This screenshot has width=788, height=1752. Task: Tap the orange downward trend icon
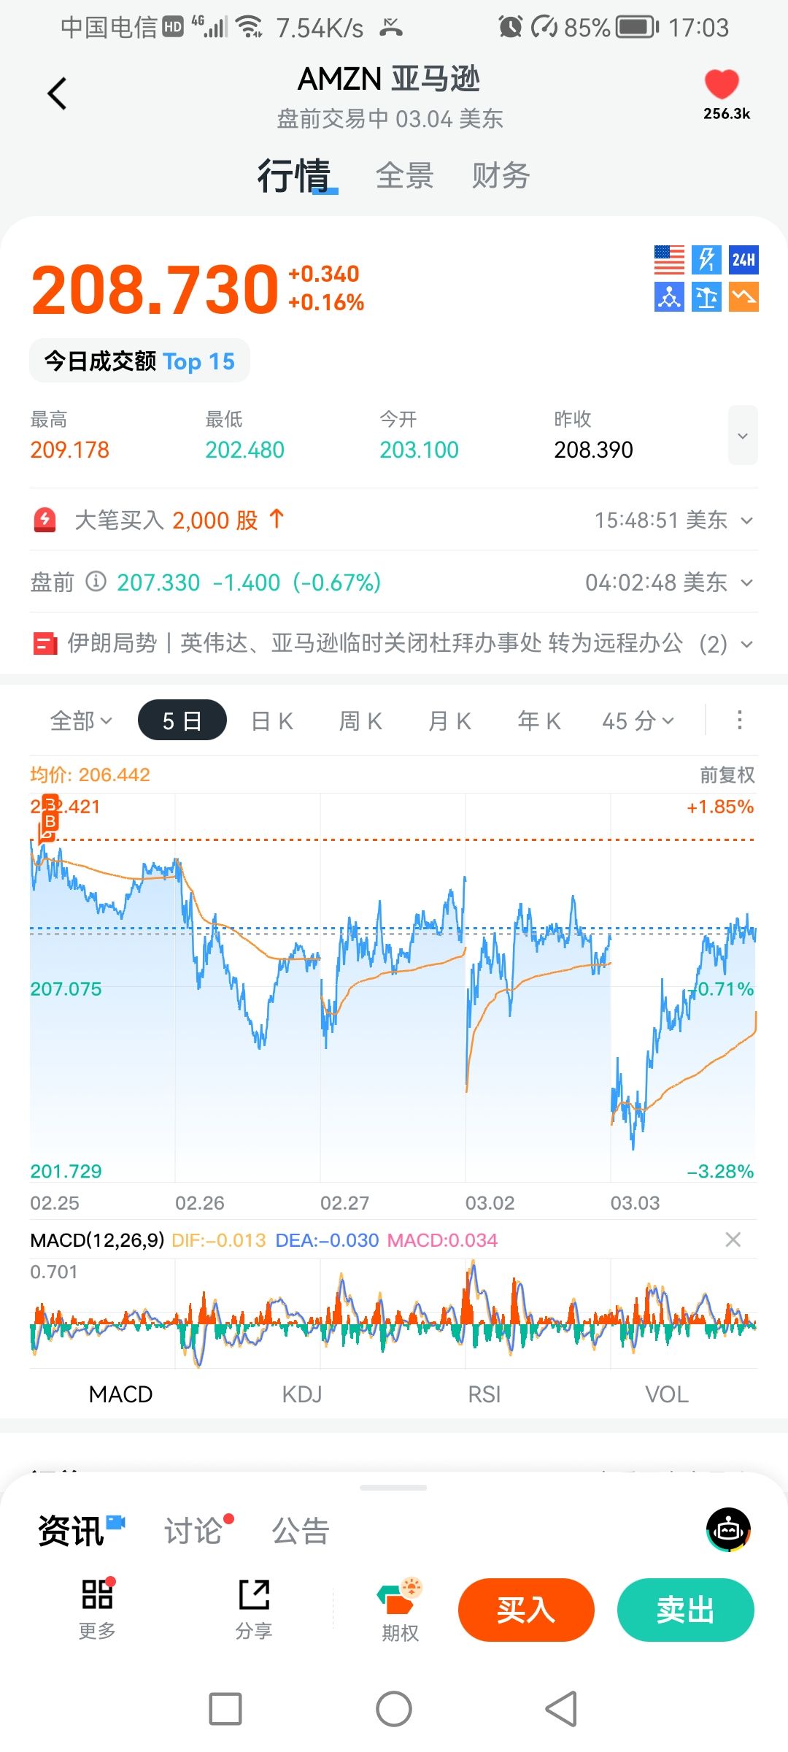[x=743, y=297]
